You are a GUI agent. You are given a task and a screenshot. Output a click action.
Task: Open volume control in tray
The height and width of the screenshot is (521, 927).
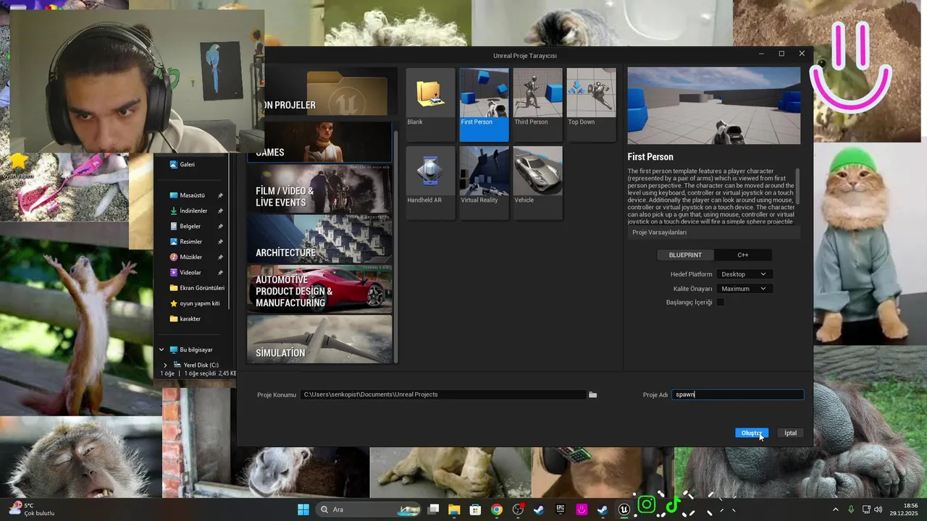coord(878,509)
